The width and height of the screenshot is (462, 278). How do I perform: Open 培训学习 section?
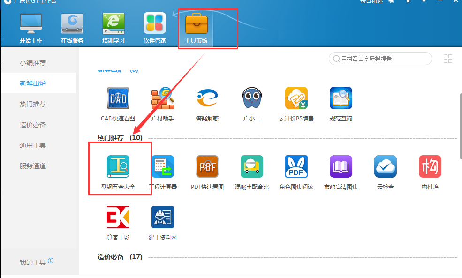(x=114, y=29)
